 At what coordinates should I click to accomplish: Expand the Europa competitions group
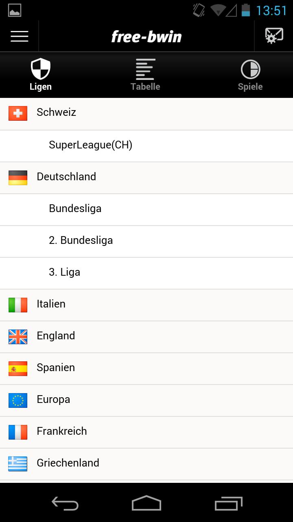(146, 400)
